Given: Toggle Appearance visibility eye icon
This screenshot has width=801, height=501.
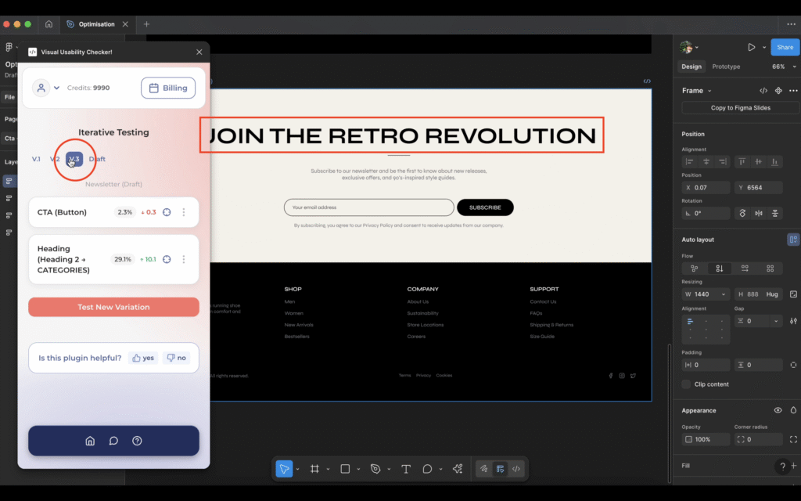Looking at the screenshot, I should tap(778, 410).
